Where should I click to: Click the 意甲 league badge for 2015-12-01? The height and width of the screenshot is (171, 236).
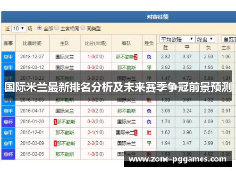(8, 133)
